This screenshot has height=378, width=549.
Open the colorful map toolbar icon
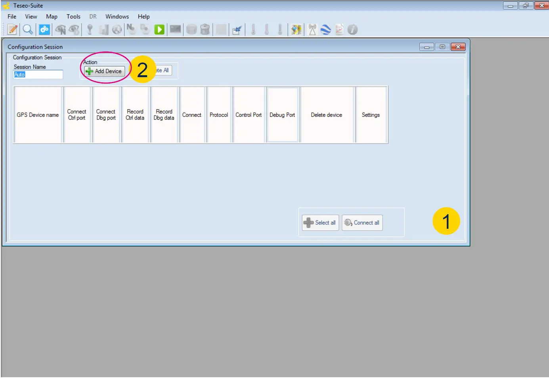coord(296,29)
